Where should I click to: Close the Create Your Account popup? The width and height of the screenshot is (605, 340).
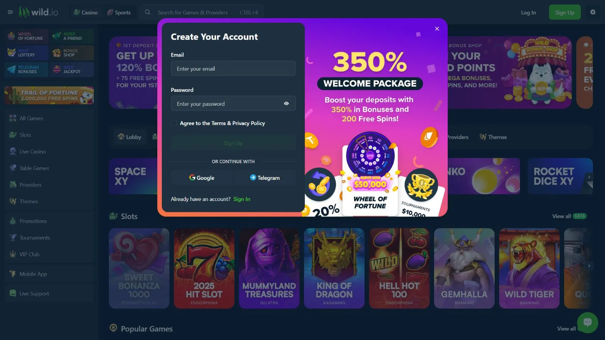pyautogui.click(x=437, y=29)
